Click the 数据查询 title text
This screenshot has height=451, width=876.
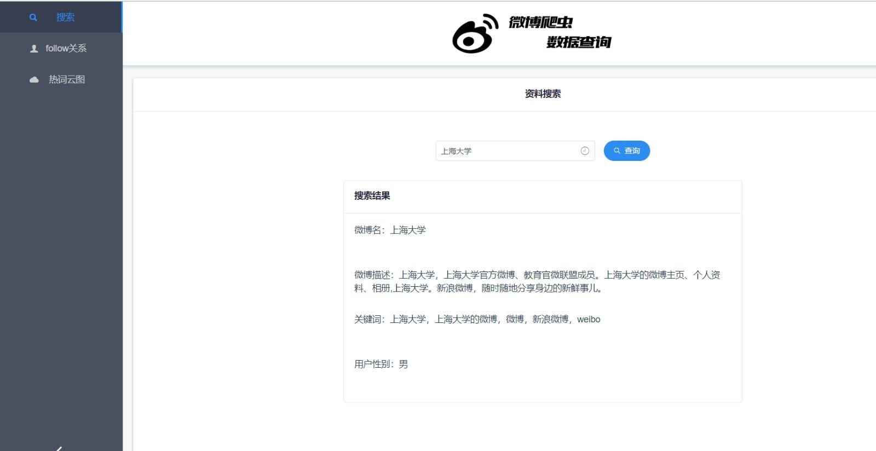579,42
